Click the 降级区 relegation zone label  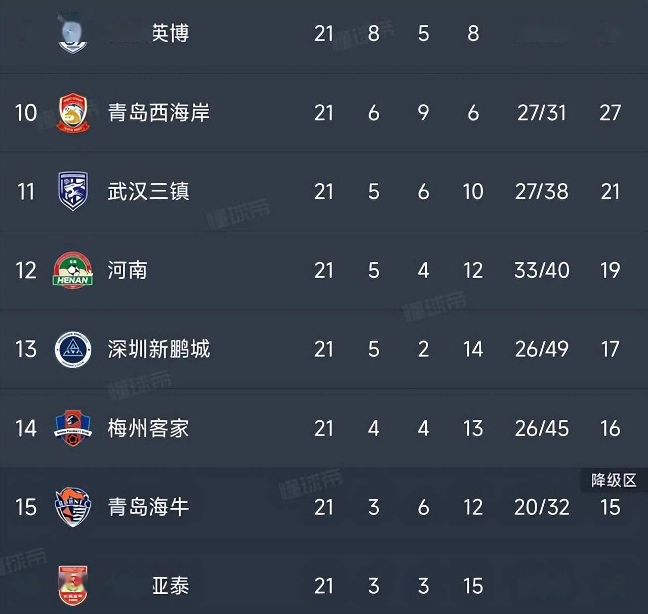point(614,480)
